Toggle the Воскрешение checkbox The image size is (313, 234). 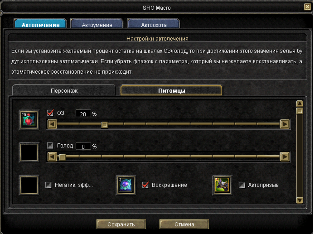(146, 185)
